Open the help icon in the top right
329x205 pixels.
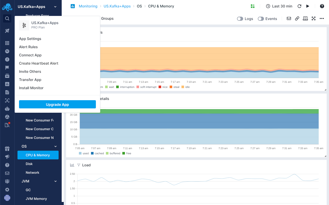click(x=322, y=6)
